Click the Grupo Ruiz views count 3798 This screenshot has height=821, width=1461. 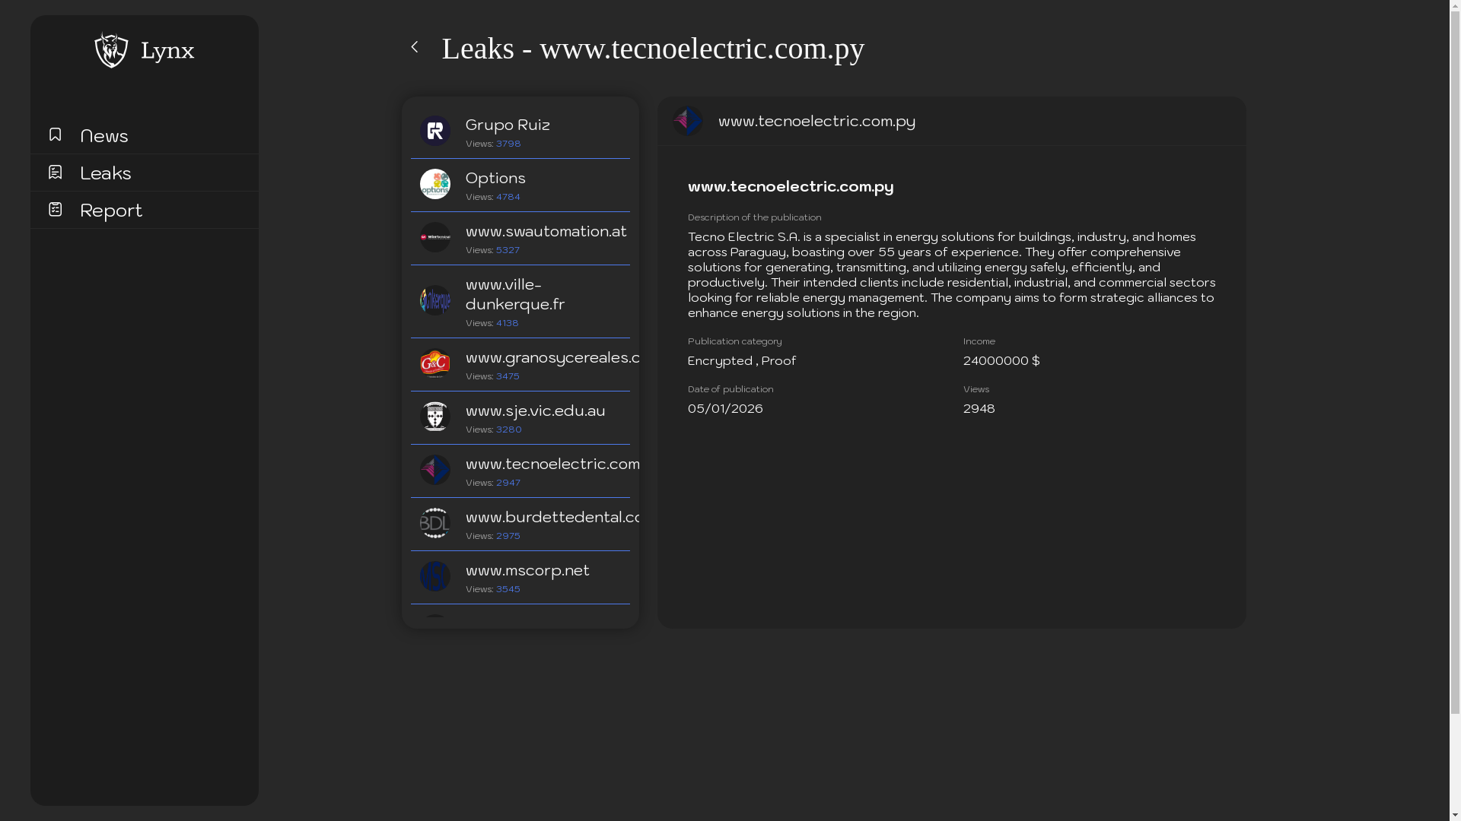[507, 143]
